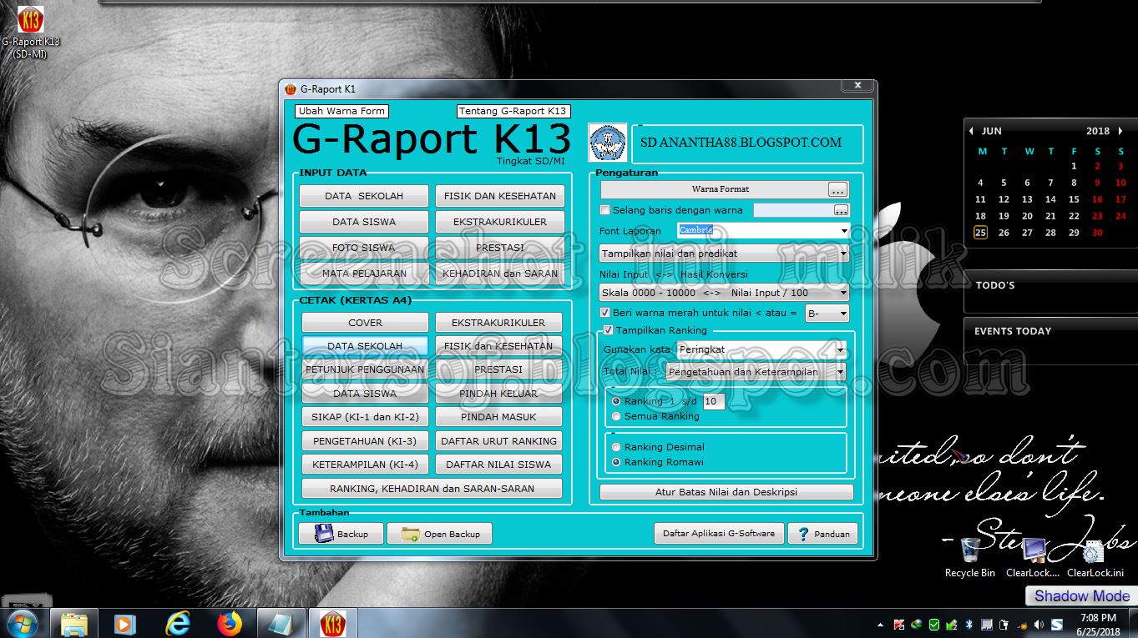Click the light-blue row color swatch
Image resolution: width=1138 pixels, height=638 pixels.
point(792,210)
